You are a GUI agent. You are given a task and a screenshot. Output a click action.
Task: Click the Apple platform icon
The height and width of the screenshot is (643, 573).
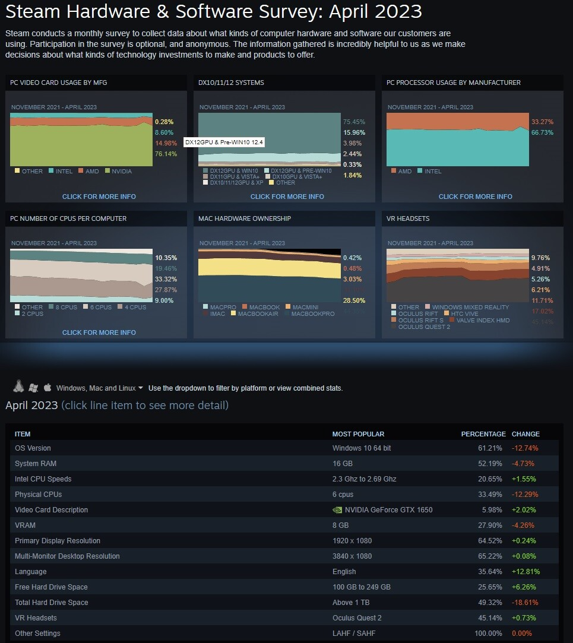(48, 387)
